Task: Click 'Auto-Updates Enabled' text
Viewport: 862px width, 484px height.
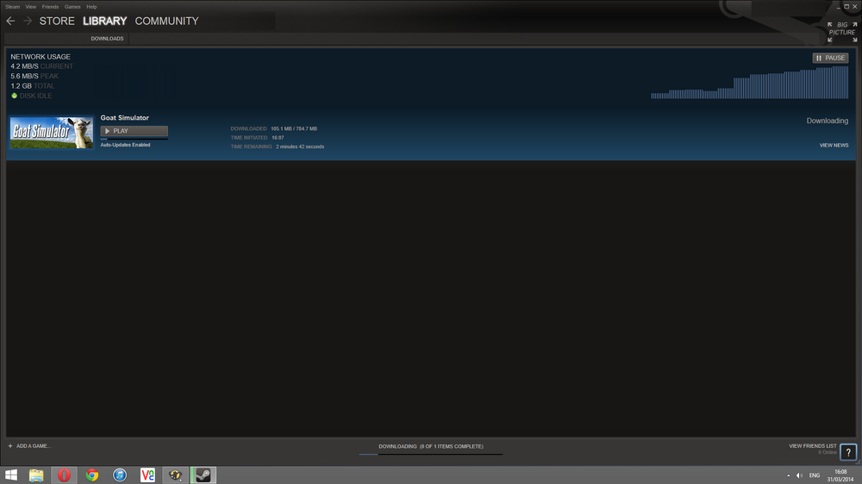Action: (x=125, y=145)
